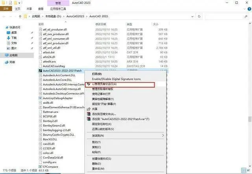252x174 pixels.
Task: Select the Battman.arx file
Action: pos(50,112)
